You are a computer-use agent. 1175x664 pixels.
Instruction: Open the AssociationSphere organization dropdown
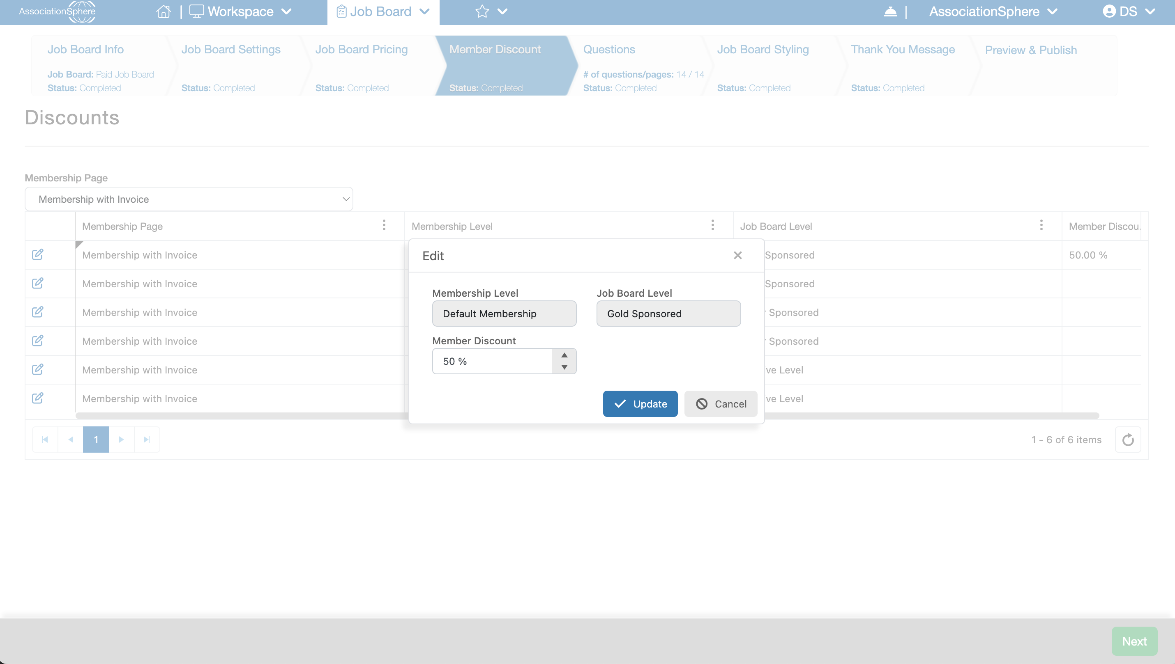coord(993,11)
